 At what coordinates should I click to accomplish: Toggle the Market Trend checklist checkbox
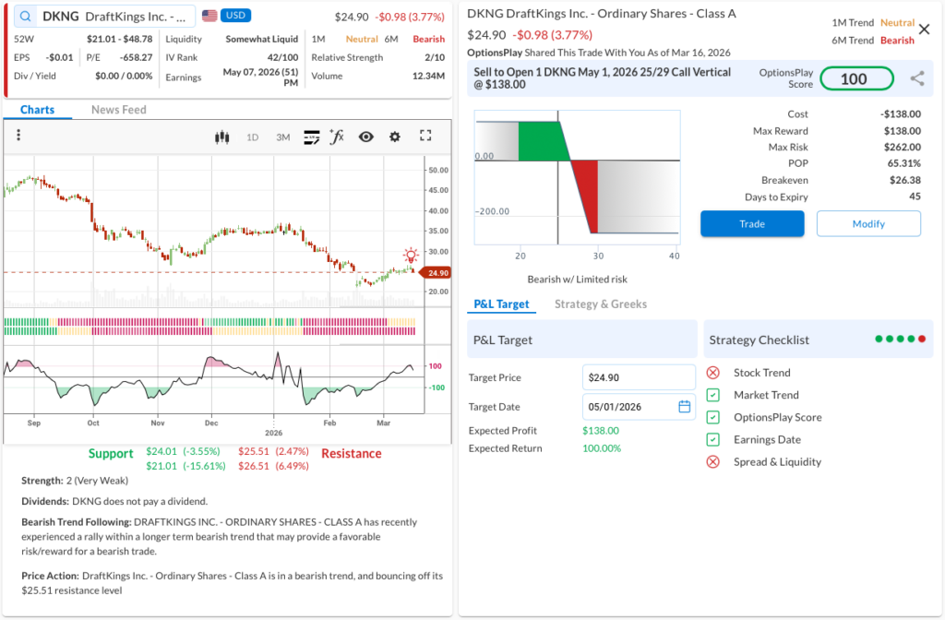coord(712,395)
